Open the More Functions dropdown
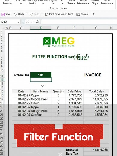Image resolution: width=117 pixels, height=156 pixels. pyautogui.click(x=107, y=2)
